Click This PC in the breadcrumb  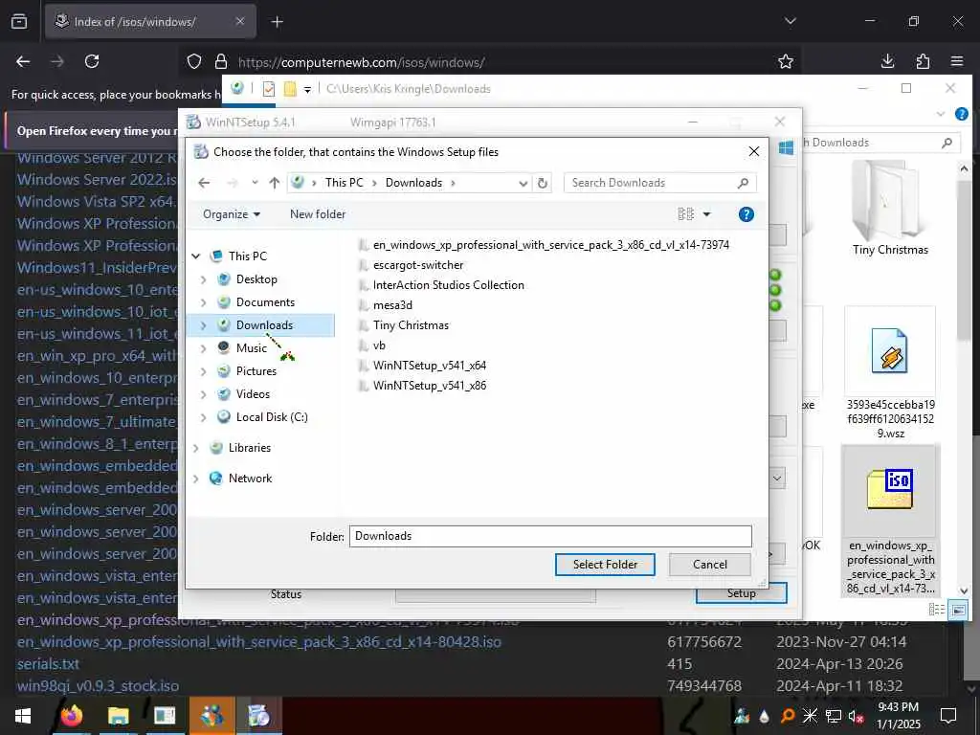click(344, 183)
